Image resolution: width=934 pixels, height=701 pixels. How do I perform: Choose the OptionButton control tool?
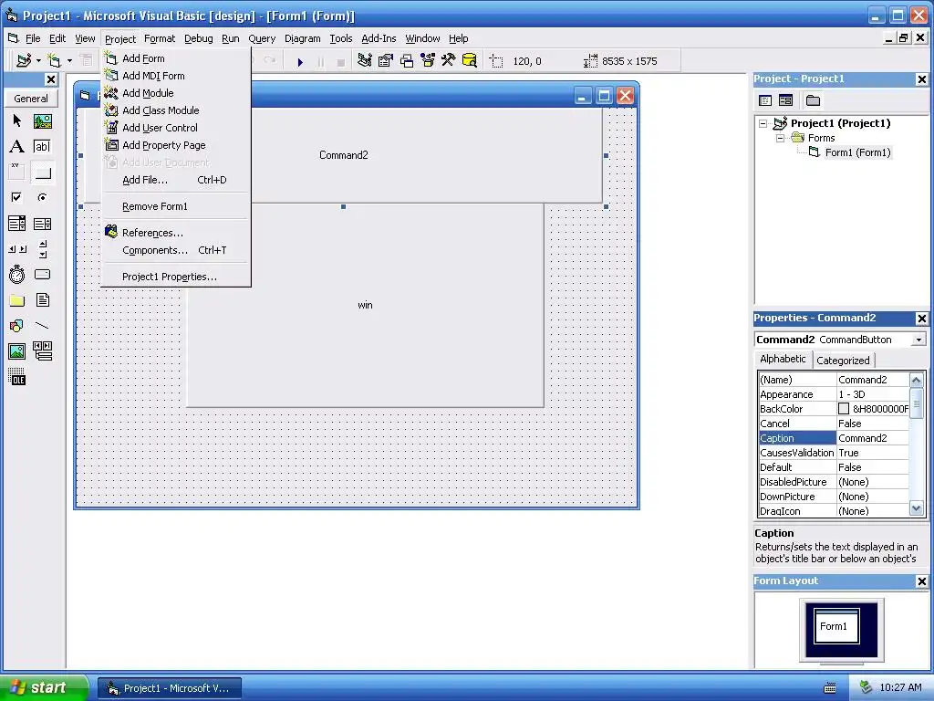pos(42,197)
